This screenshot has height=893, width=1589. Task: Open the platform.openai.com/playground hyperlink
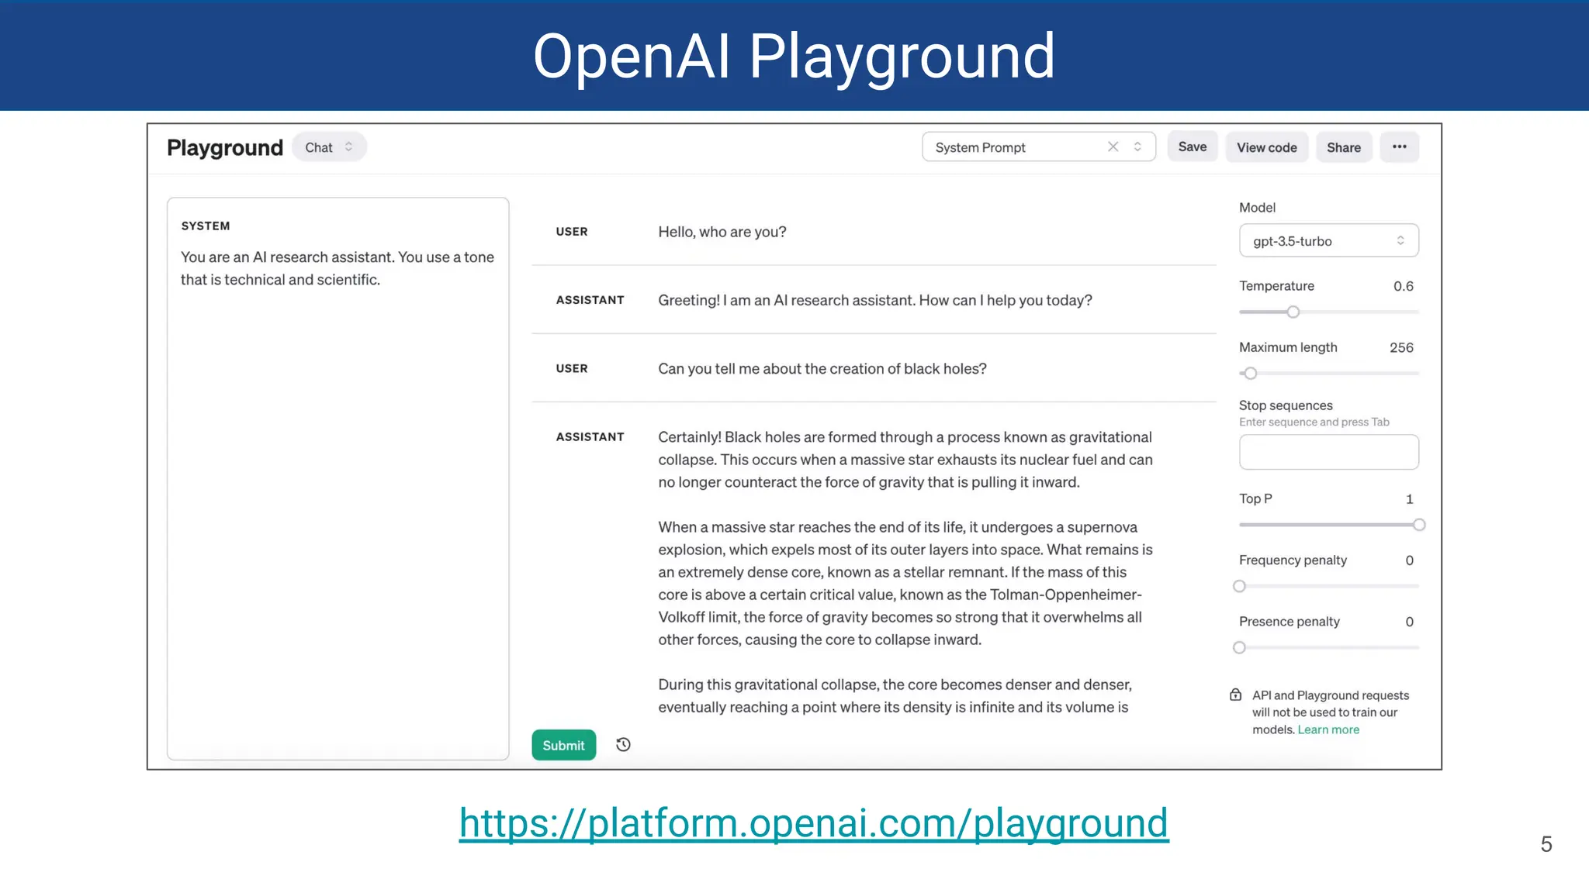(x=813, y=823)
